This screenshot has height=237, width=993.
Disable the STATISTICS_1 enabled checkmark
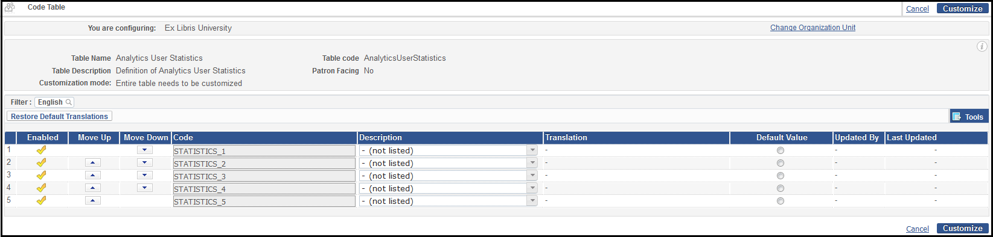(x=41, y=150)
